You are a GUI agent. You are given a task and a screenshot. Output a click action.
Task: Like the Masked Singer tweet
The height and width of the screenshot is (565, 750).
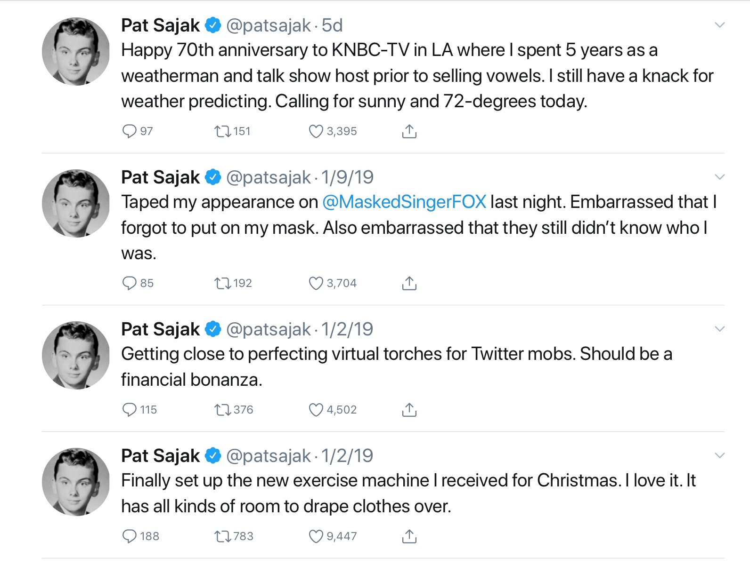click(316, 283)
